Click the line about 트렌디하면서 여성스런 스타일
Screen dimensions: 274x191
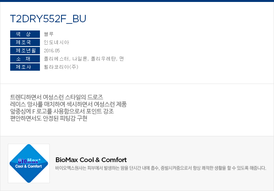(56, 96)
